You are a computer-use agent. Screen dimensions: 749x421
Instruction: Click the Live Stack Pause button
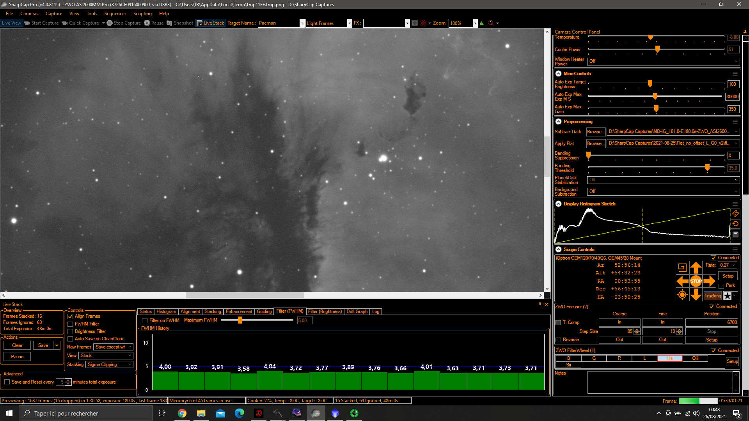tap(17, 357)
